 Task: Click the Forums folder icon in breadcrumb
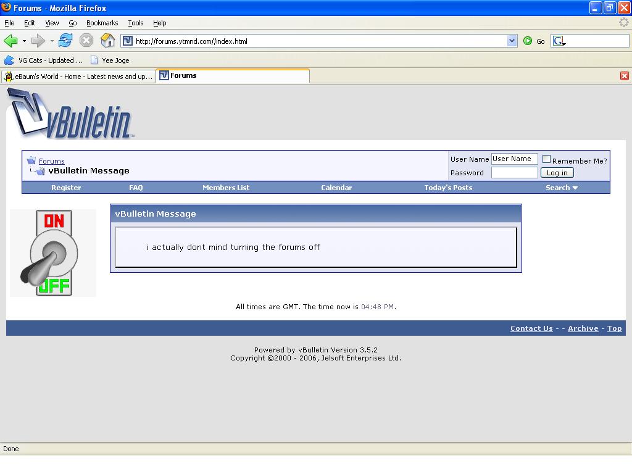[31, 160]
